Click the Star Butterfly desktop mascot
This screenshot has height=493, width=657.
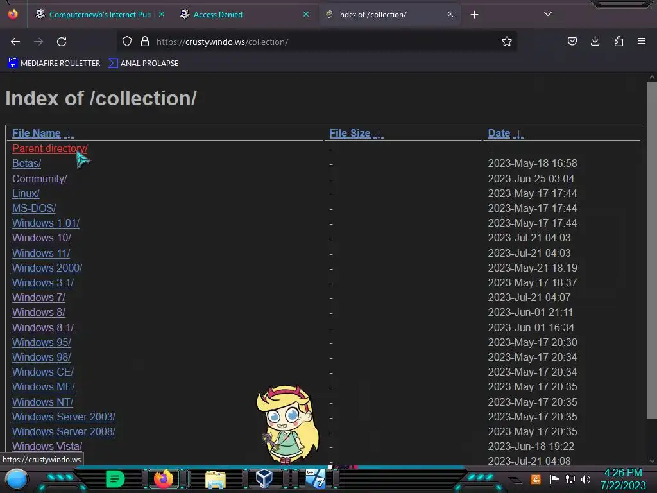pos(287,424)
